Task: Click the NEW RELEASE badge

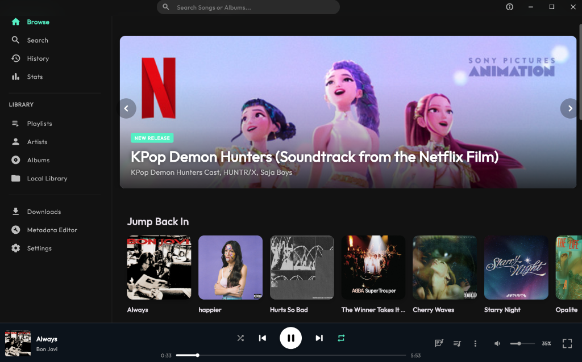Action: 152,138
